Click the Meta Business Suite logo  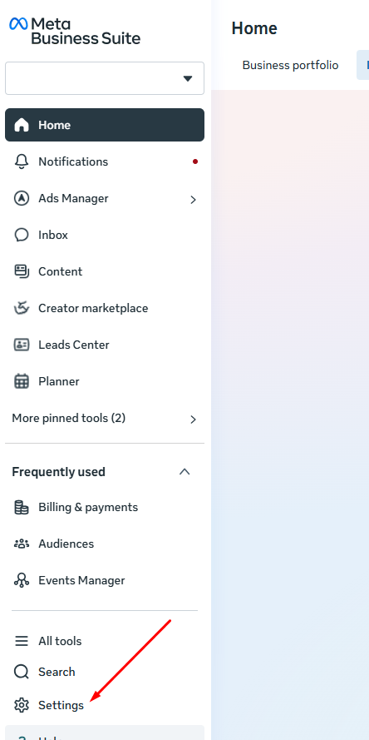click(x=75, y=31)
